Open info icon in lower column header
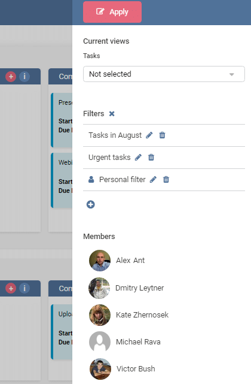The image size is (251, 384). pos(25,289)
